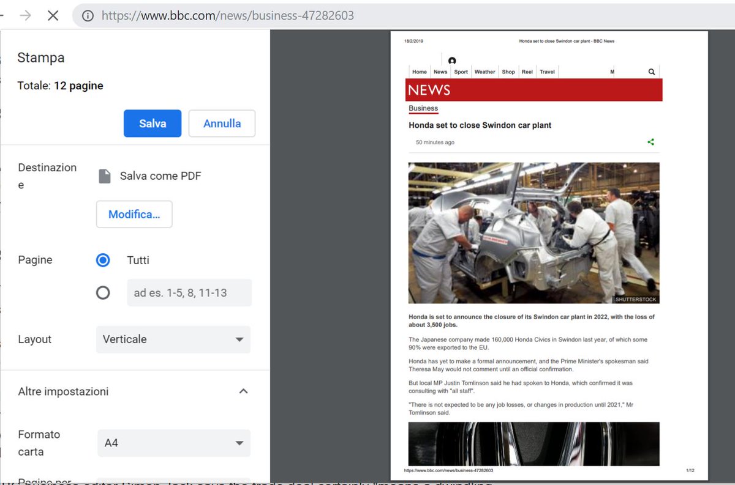This screenshot has width=735, height=485.
Task: Click the preview footer URL text
Action: pyautogui.click(x=448, y=470)
